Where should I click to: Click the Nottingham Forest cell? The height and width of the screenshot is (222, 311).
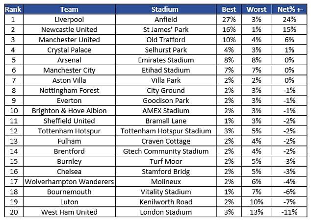tap(69, 91)
